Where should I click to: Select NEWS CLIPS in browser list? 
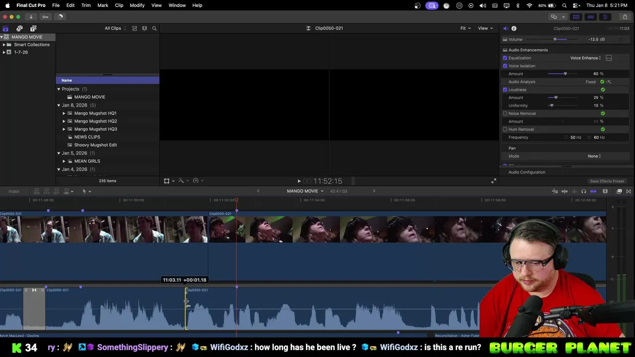pos(87,137)
